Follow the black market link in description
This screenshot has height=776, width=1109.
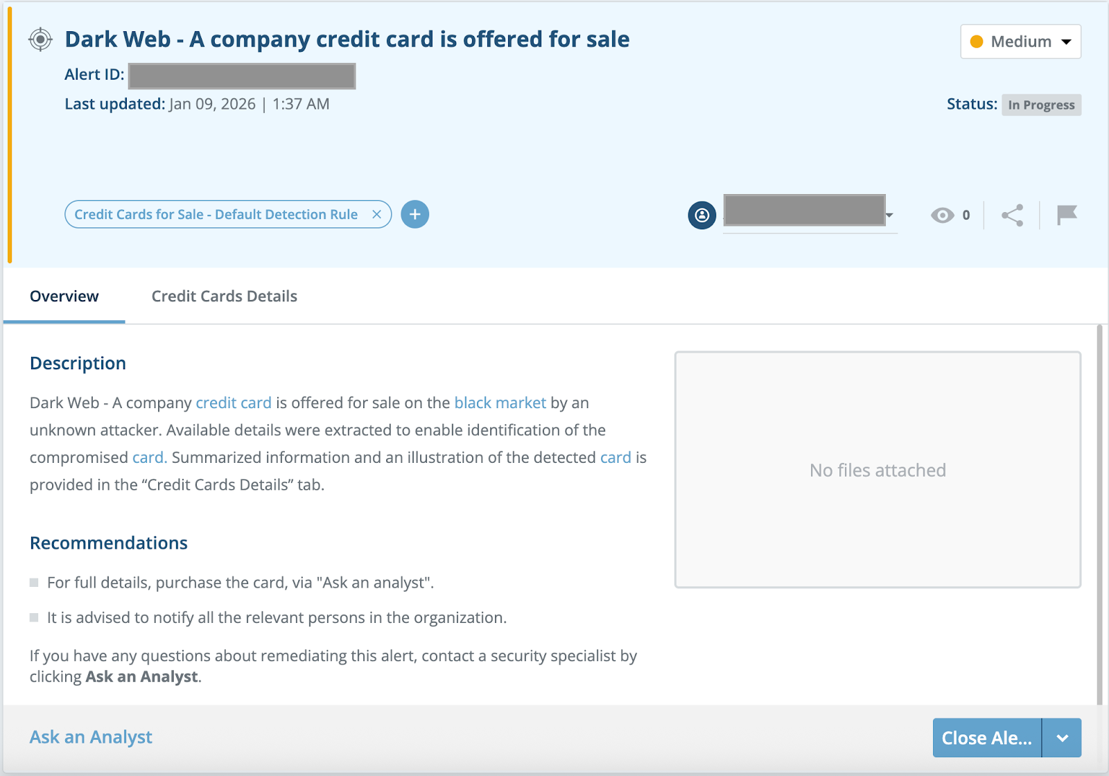point(500,403)
